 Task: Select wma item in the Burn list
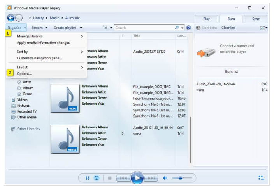200,90
